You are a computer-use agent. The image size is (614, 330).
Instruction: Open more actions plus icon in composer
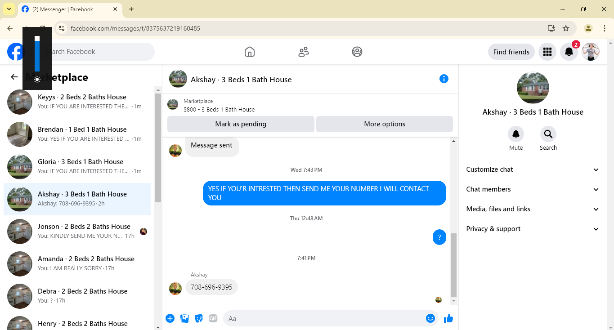[170, 319]
